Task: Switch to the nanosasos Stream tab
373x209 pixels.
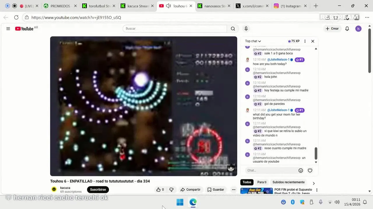Action: [x=215, y=6]
